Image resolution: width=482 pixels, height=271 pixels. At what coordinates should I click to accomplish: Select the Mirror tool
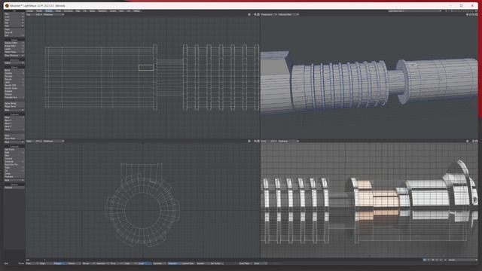click(14, 117)
